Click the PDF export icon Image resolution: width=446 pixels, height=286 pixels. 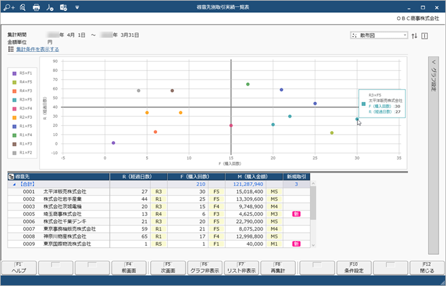click(49, 7)
